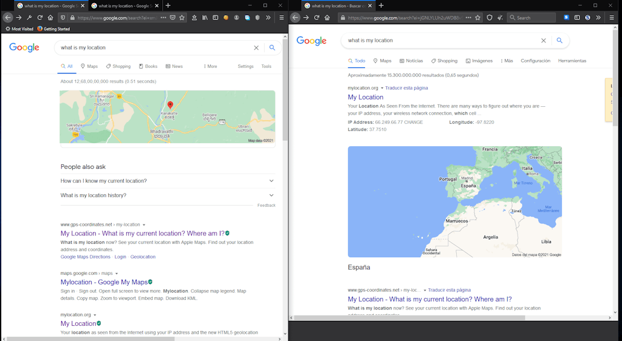
Task: Click the Kanakatte map in left window
Action: (168, 117)
